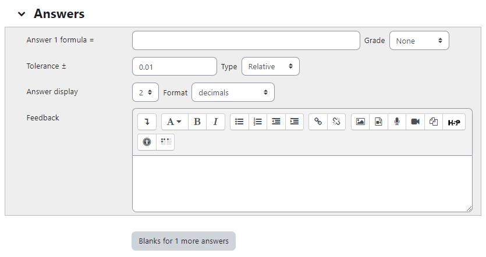Viewport: 486px width, 257px height.
Task: Toggle bold formatting in Feedback editor
Action: point(197,122)
